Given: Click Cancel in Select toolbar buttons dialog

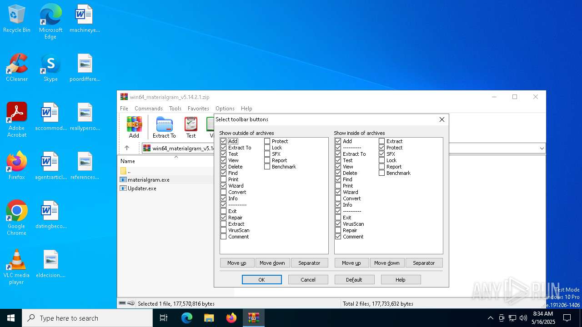Looking at the screenshot, I should tap(308, 280).
